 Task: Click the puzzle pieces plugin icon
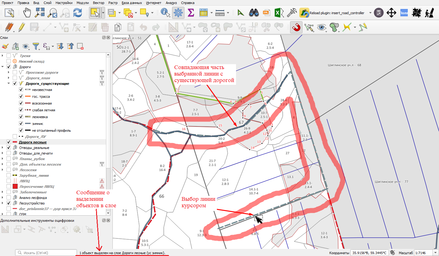click(417, 13)
